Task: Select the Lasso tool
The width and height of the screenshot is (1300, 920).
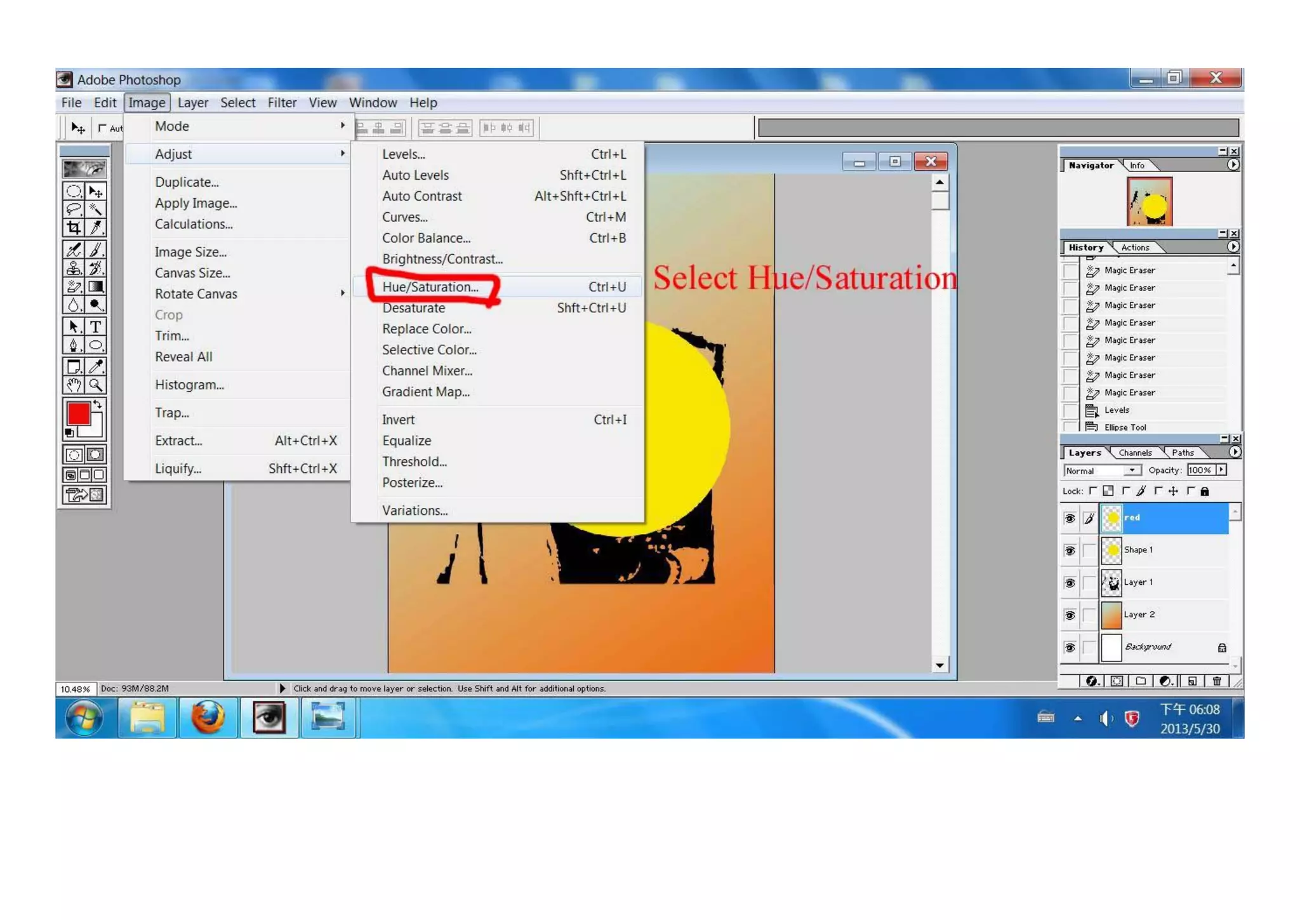Action: [74, 209]
